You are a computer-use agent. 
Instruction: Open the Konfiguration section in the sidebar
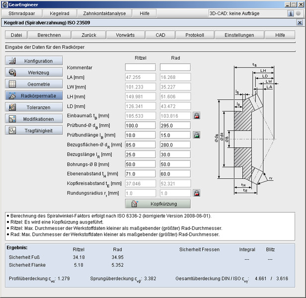click(x=34, y=61)
